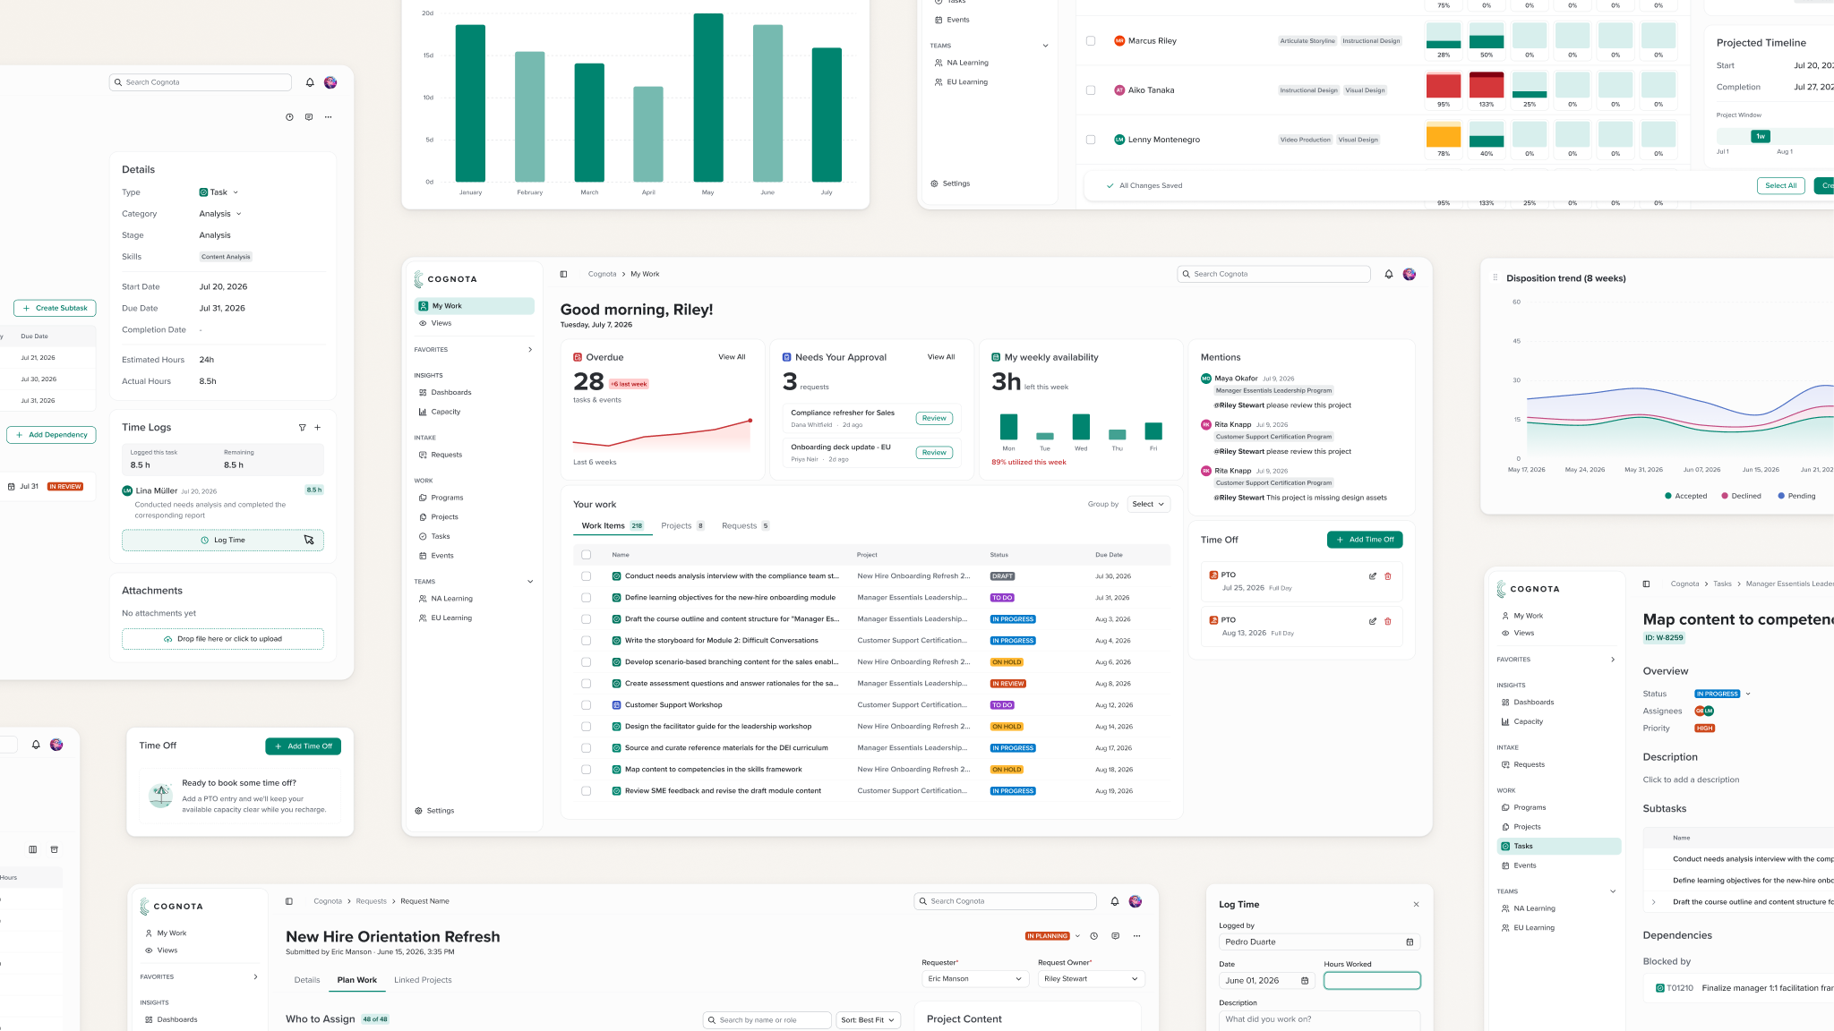Switch to the Requests tab in Your work
The image size is (1834, 1031).
(745, 526)
